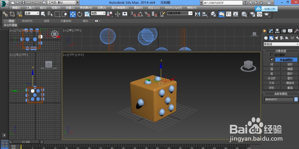Open Render Setup teapot icon
This screenshot has width=299, height=149.
point(252,14)
